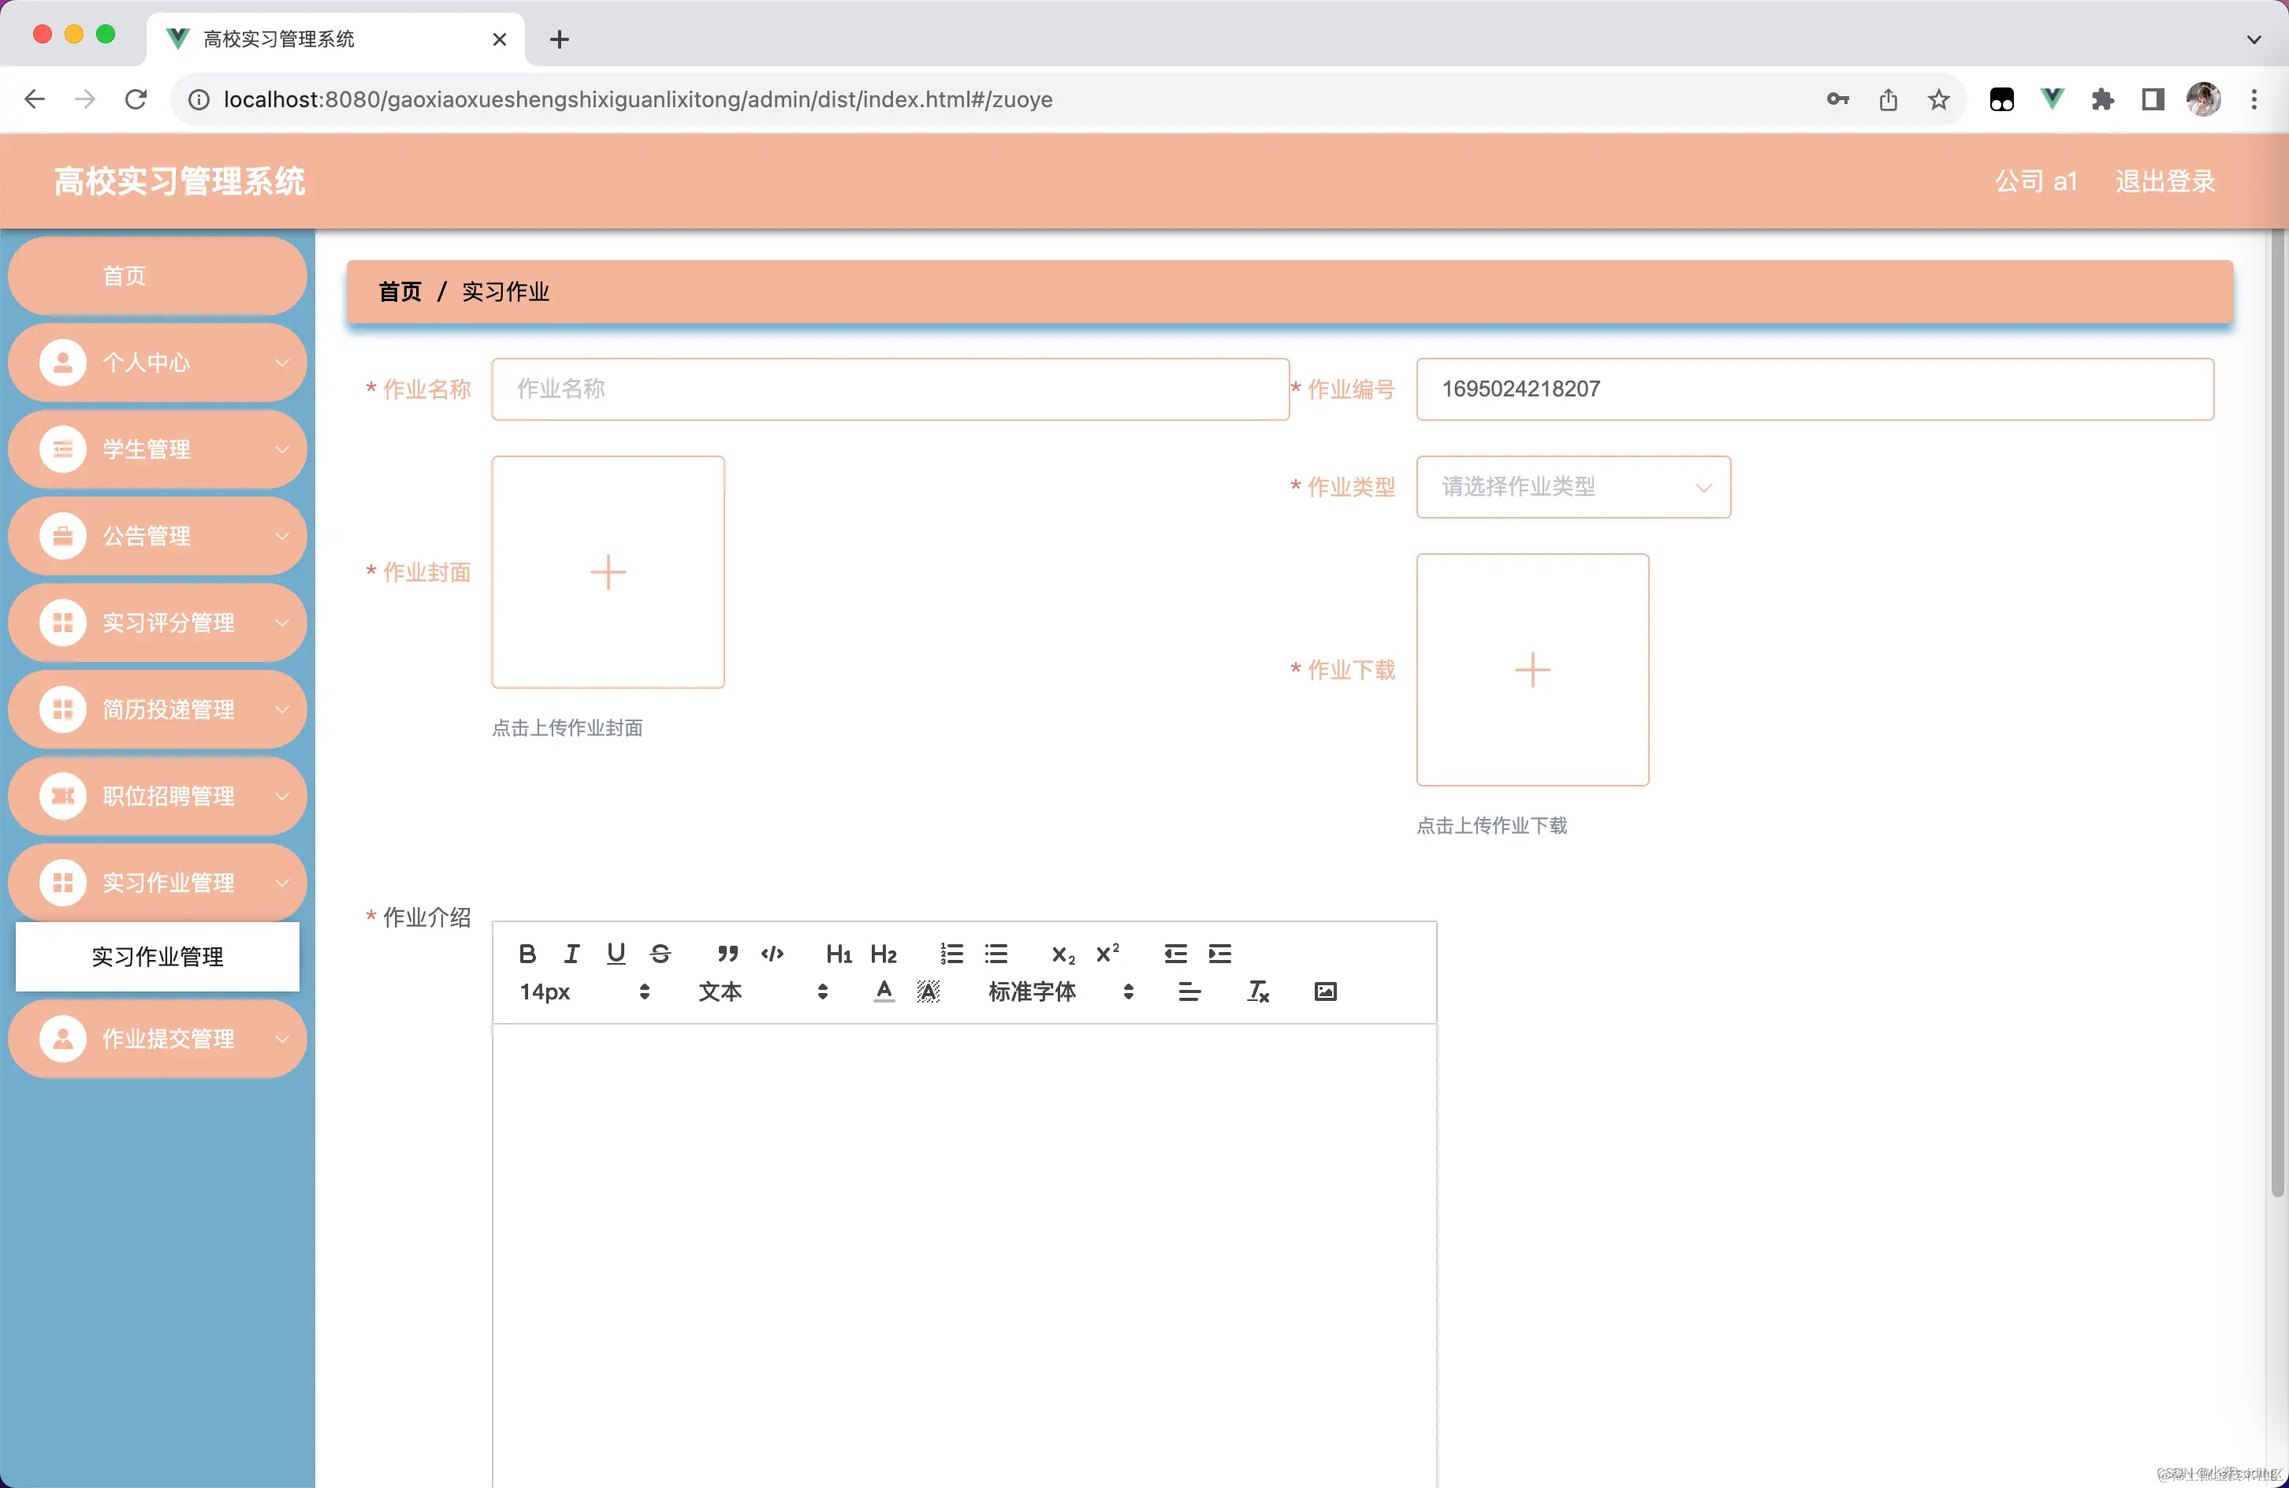Open 作业类型 dropdown selector
Screen dimensions: 2289x1488
[x=1573, y=487]
